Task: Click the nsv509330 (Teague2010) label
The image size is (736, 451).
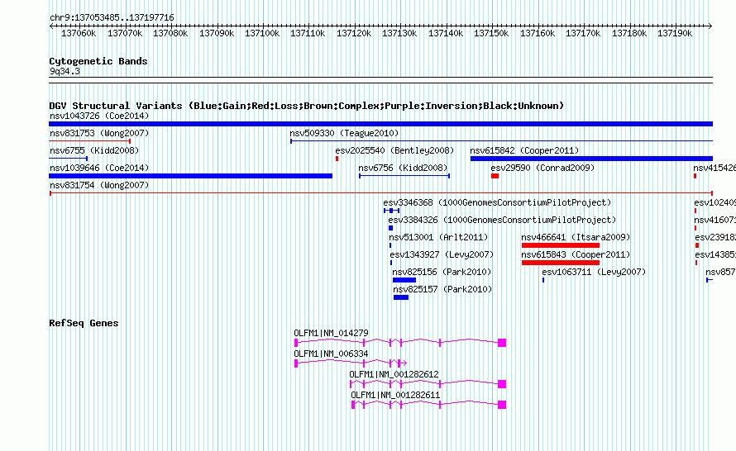Action: coord(344,133)
